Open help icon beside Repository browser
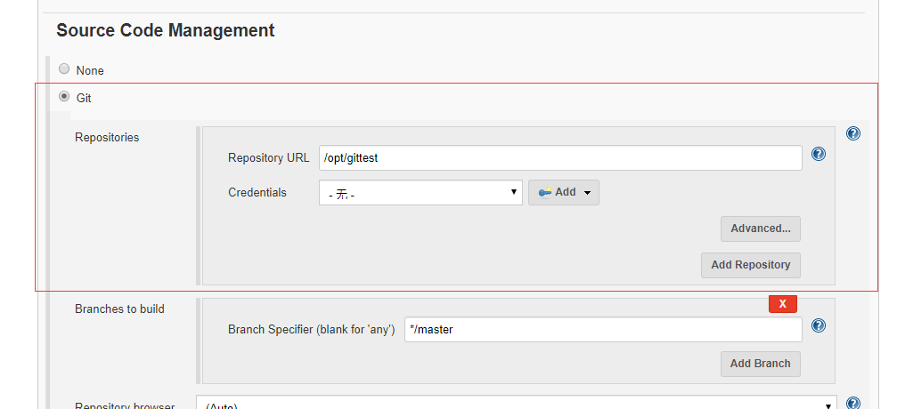This screenshot has width=897, height=409. [852, 404]
